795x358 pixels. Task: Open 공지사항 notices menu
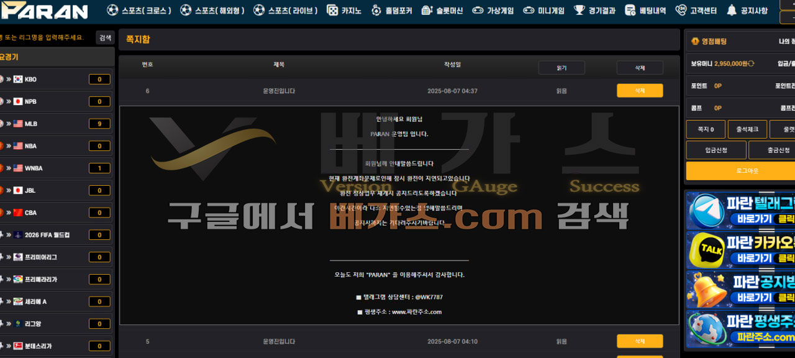pyautogui.click(x=747, y=11)
